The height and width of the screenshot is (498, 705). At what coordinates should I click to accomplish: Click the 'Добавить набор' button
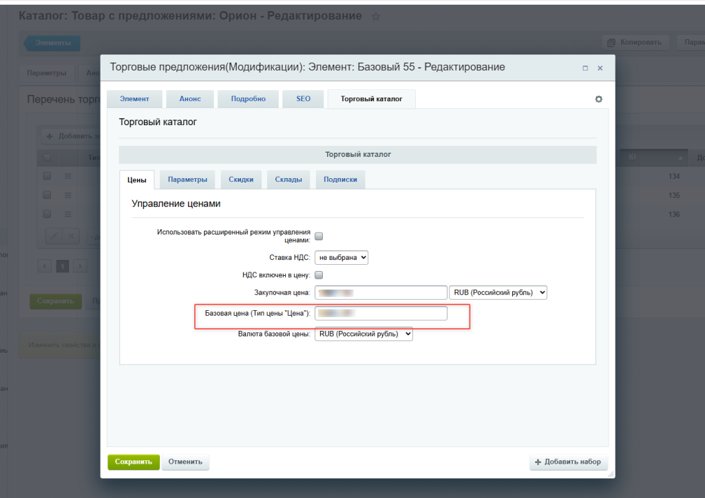pos(568,462)
